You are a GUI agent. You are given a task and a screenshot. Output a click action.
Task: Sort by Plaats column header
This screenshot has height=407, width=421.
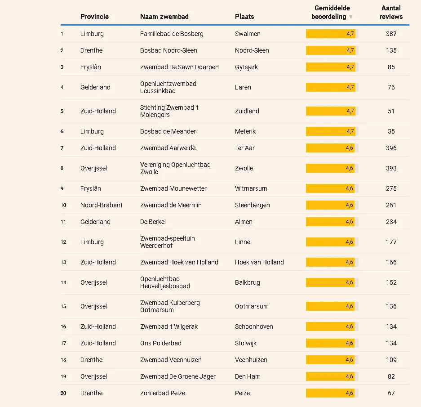tap(244, 17)
